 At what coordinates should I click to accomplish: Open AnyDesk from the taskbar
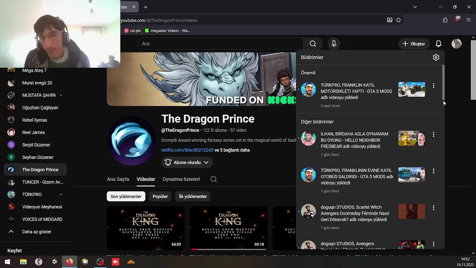116,262
